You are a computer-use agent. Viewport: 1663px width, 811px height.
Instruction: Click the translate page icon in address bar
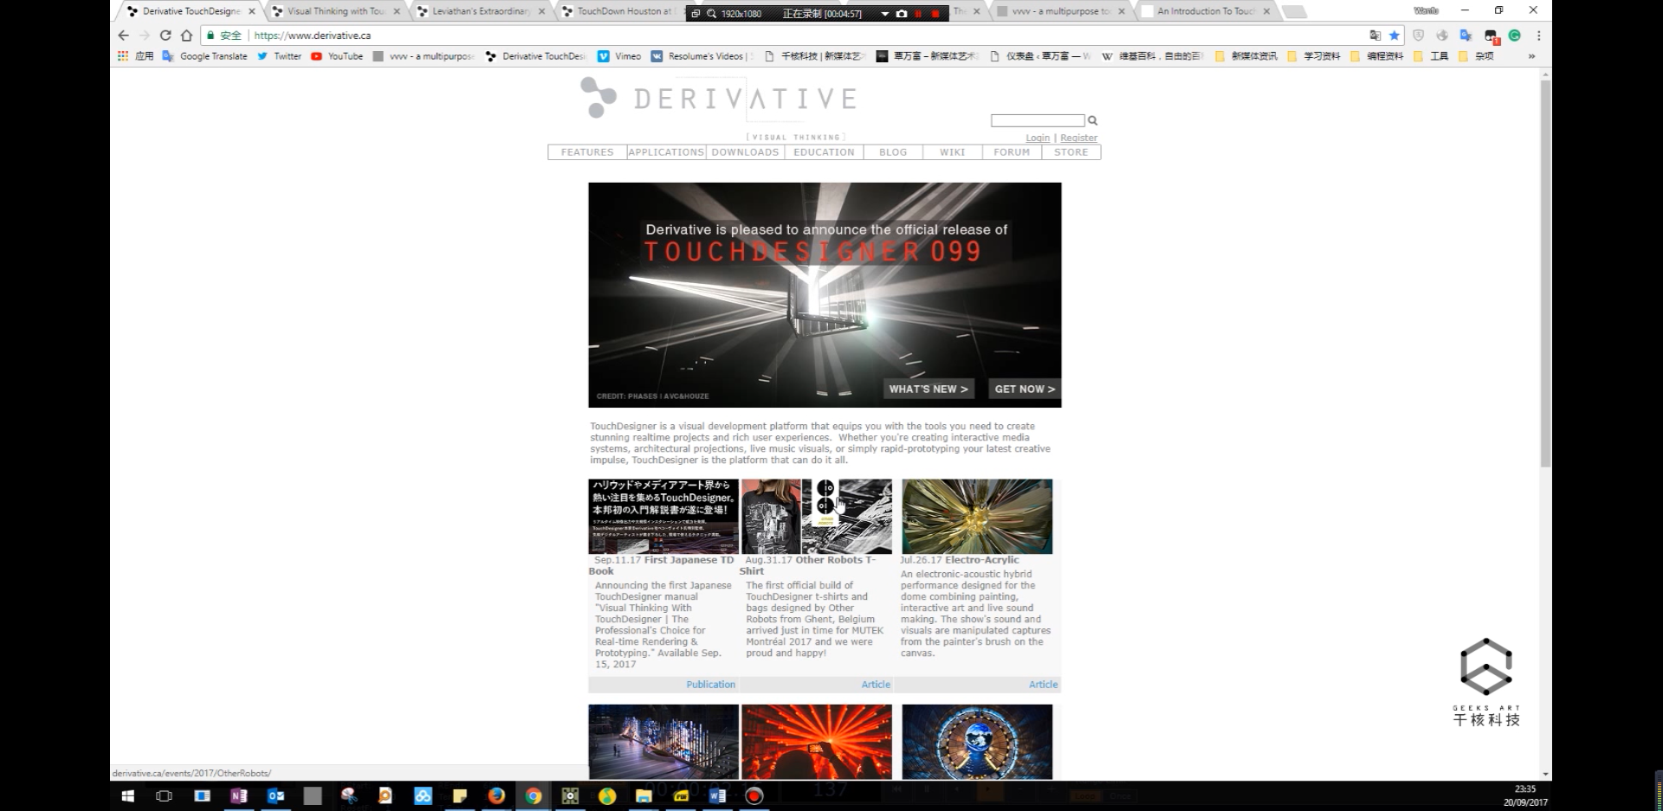pyautogui.click(x=1375, y=35)
